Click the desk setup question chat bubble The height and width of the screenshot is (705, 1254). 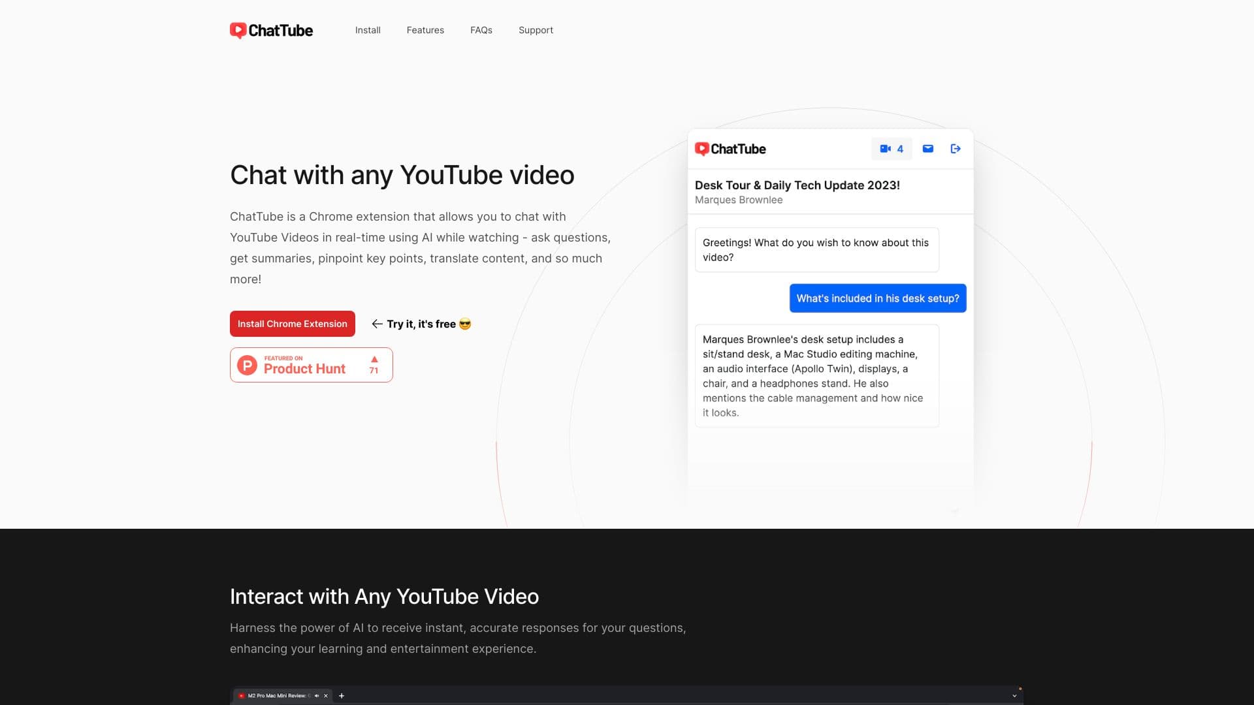877,298
